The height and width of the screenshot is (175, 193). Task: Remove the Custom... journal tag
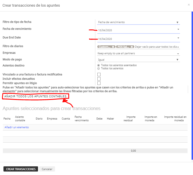[x=113, y=47]
